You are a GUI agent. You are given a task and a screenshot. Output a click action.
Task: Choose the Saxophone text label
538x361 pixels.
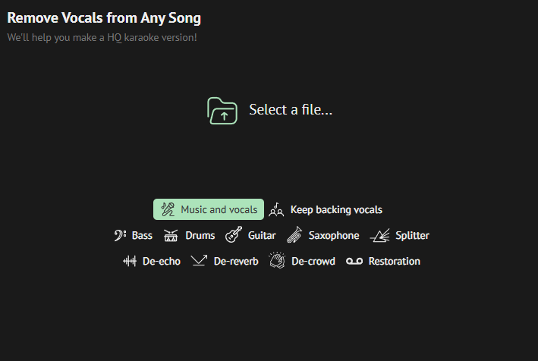(334, 236)
